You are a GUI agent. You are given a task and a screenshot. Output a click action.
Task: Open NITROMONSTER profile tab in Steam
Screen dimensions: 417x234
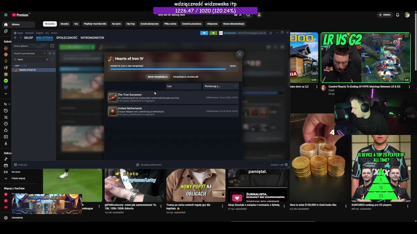click(x=92, y=38)
